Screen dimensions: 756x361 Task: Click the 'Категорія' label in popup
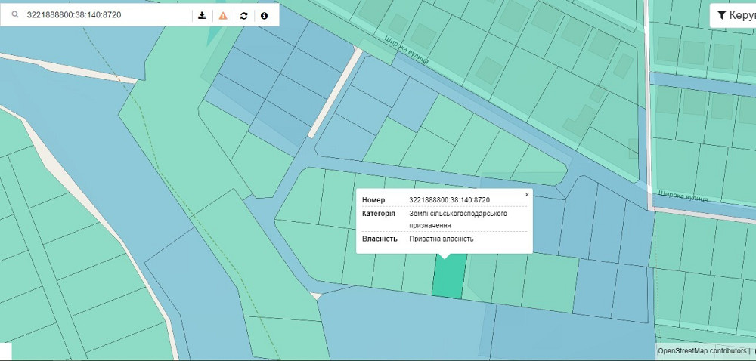pyautogui.click(x=378, y=214)
